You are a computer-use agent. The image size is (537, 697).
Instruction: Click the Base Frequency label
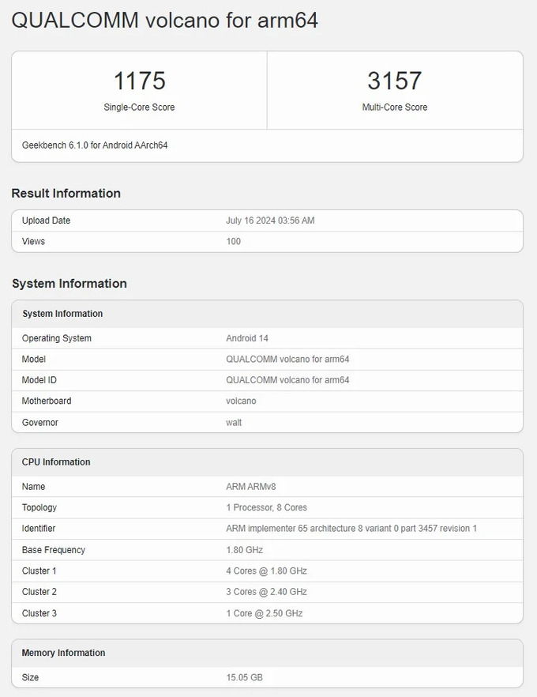[53, 550]
